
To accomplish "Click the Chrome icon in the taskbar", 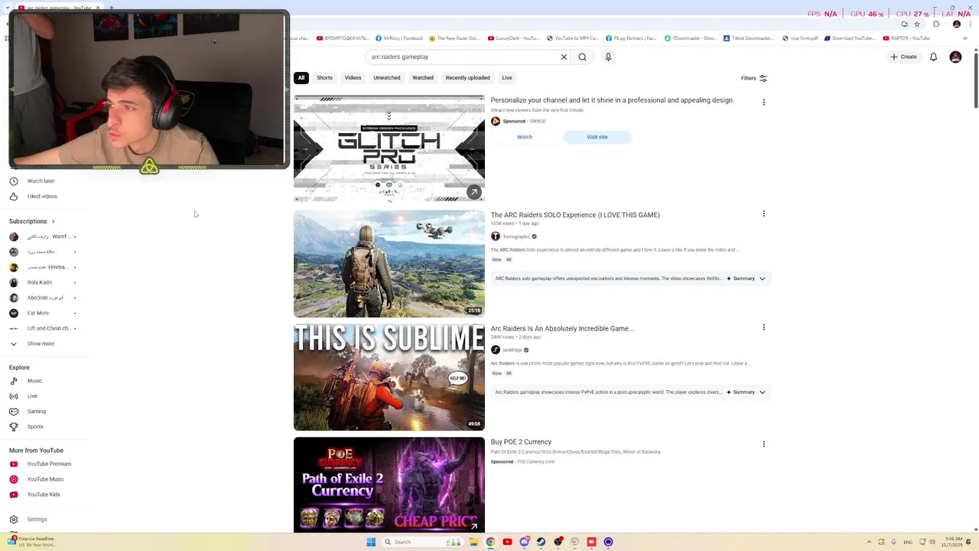I will (x=490, y=542).
